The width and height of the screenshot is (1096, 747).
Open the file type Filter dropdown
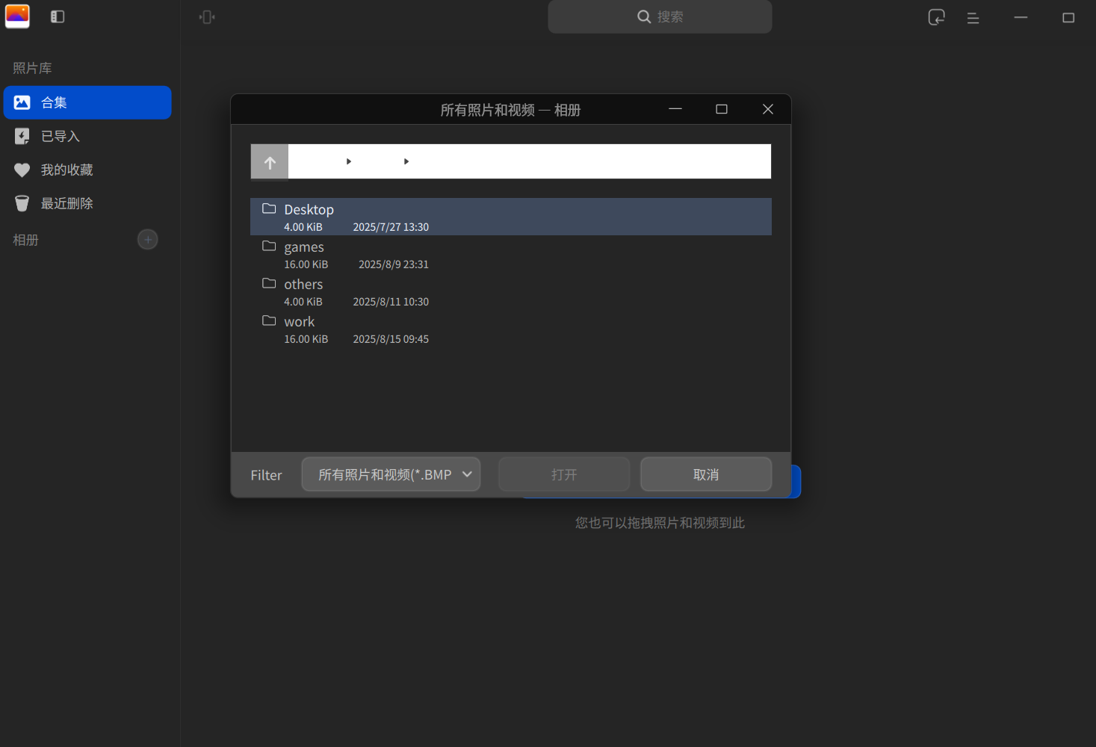[x=391, y=474]
